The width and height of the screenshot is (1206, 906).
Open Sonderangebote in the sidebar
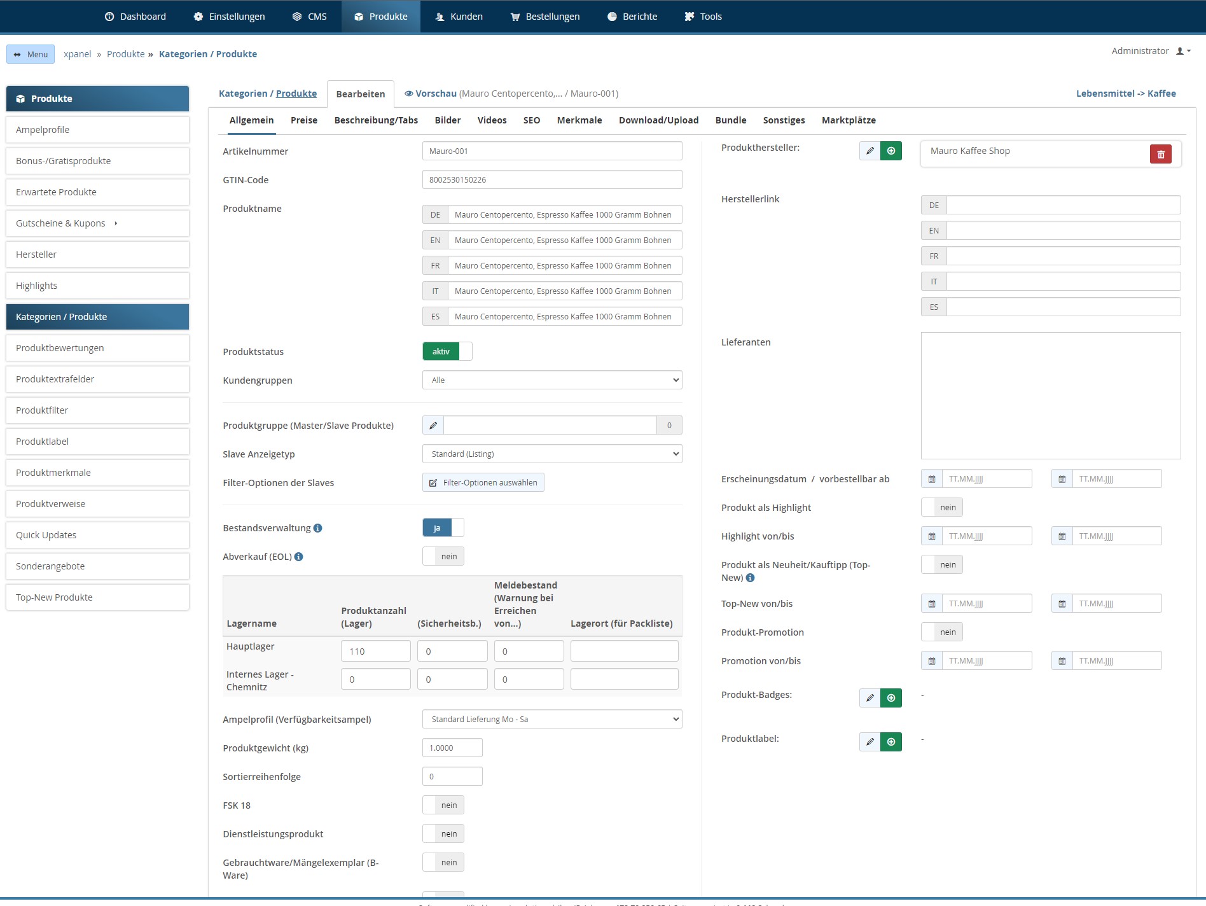97,566
